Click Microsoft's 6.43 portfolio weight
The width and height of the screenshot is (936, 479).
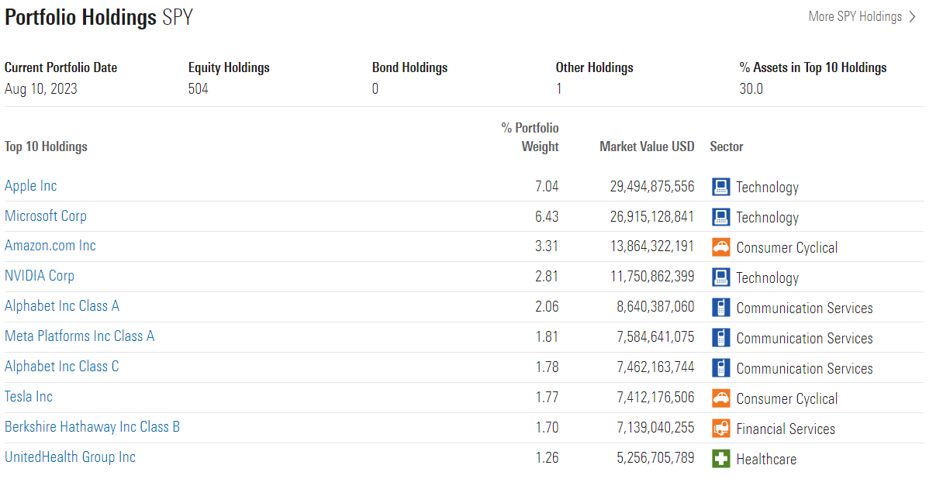coord(547,216)
